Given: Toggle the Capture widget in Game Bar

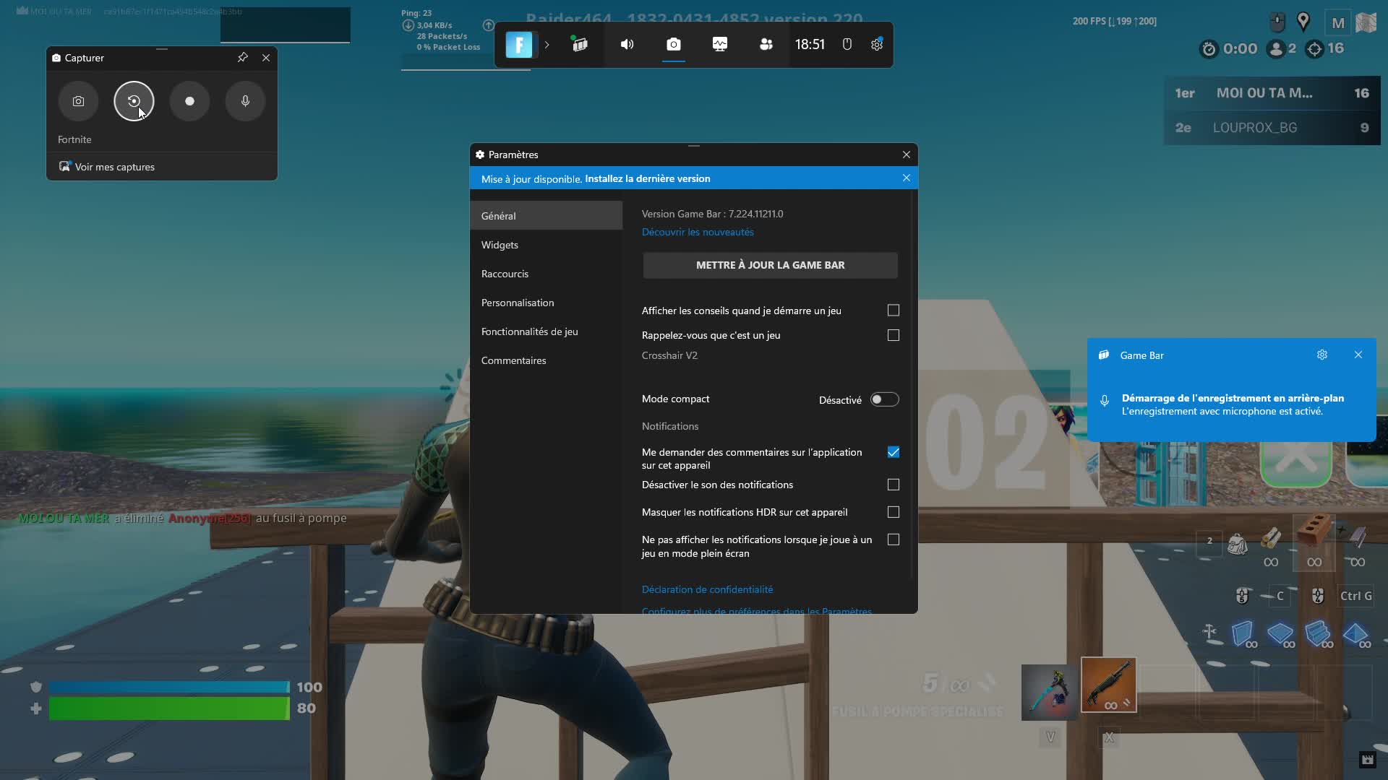Looking at the screenshot, I should (x=673, y=45).
